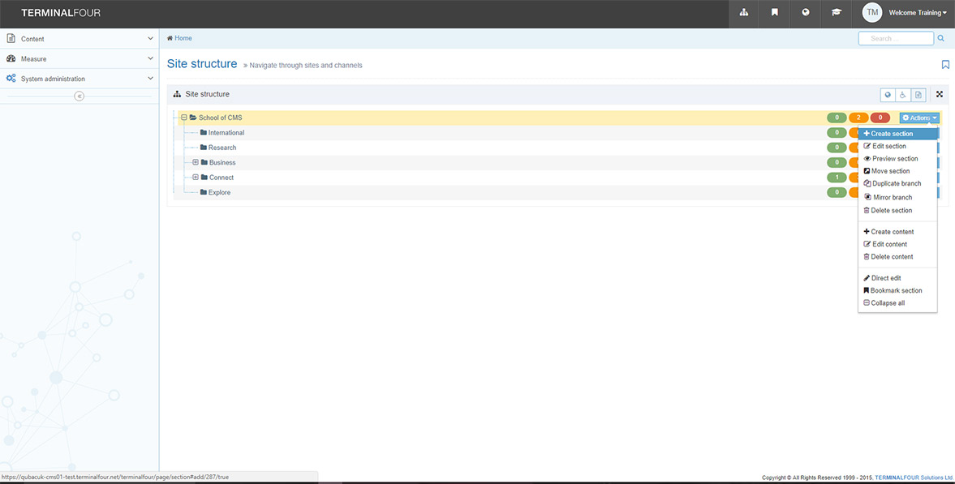This screenshot has width=955, height=484.
Task: Click the accessibility check icon in panel toolbar
Action: 902,94
